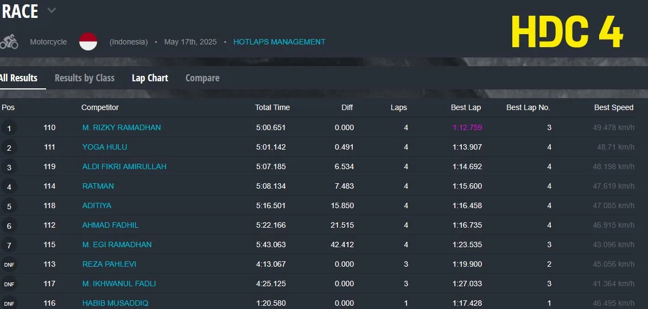Viewport: 648px width, 309px height.
Task: Open competitor M. RIZKY RAMADHAN
Action: point(122,127)
